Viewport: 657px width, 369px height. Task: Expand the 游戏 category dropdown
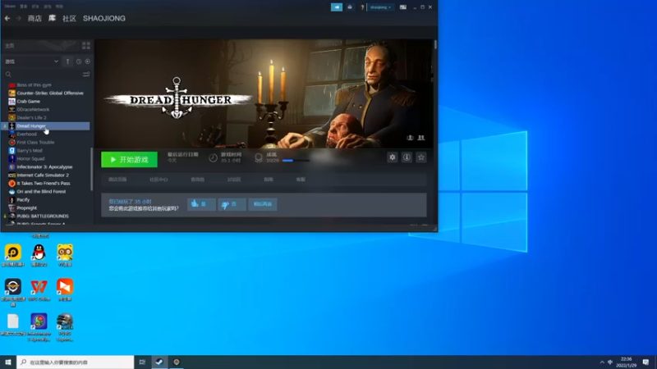click(x=31, y=61)
